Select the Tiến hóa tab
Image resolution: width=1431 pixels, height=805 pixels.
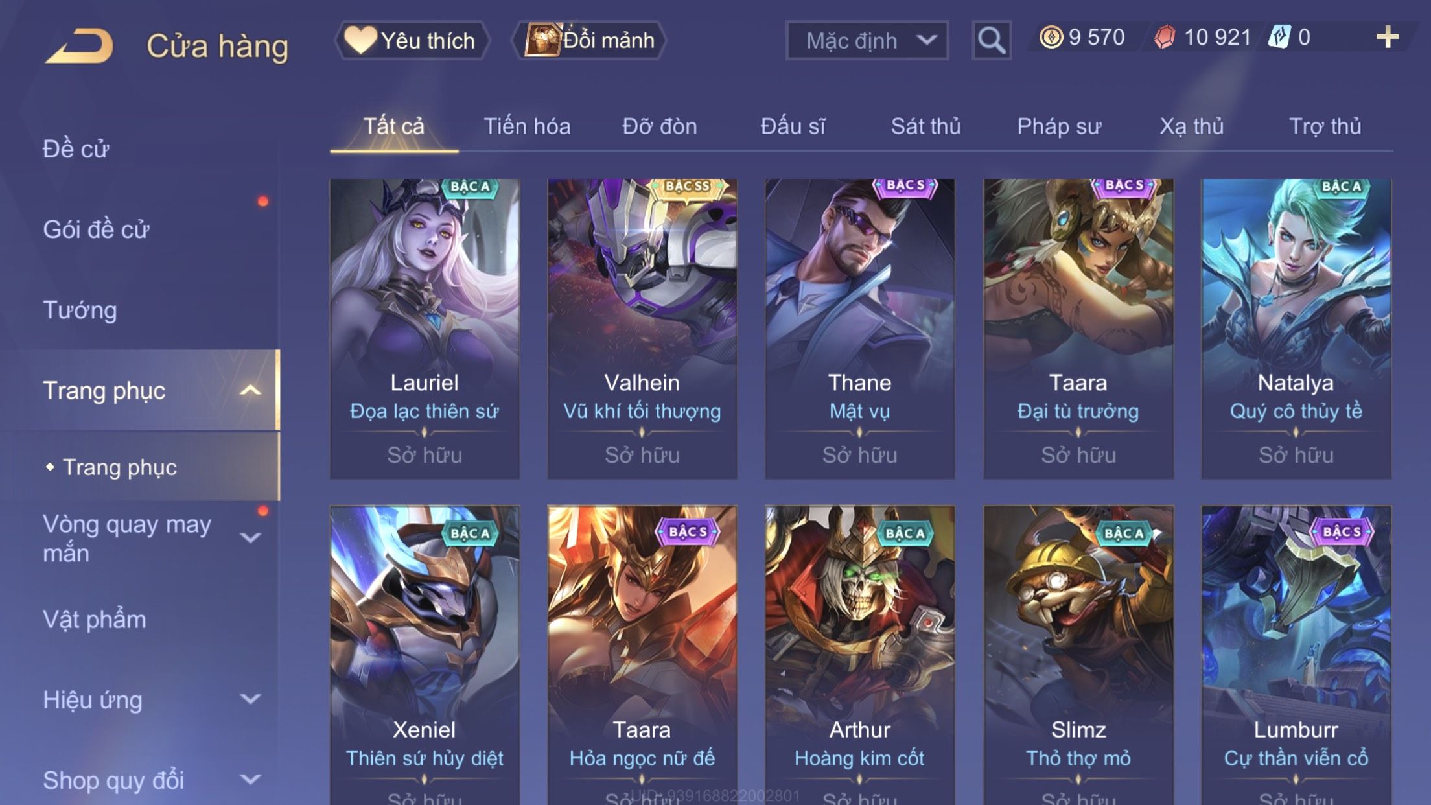[x=527, y=126]
